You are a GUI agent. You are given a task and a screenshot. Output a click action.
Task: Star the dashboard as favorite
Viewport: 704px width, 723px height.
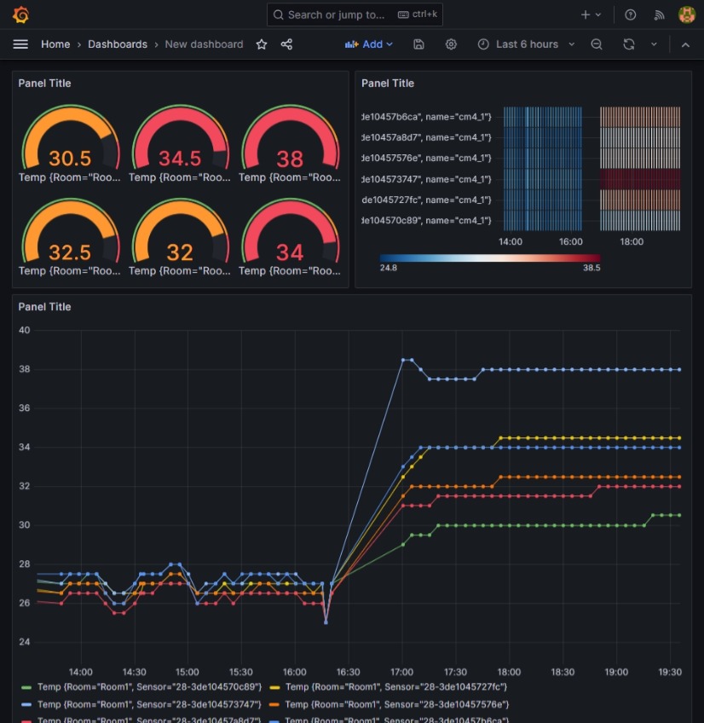point(262,44)
